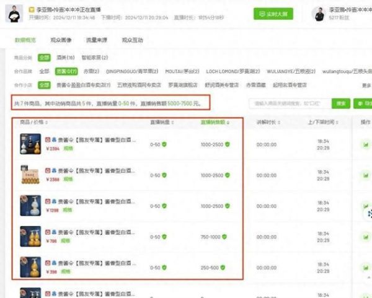
Task: Click the product keyword search input field
Action: [290, 103]
